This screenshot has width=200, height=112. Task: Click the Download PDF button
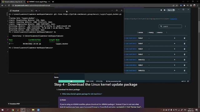coord(14,104)
